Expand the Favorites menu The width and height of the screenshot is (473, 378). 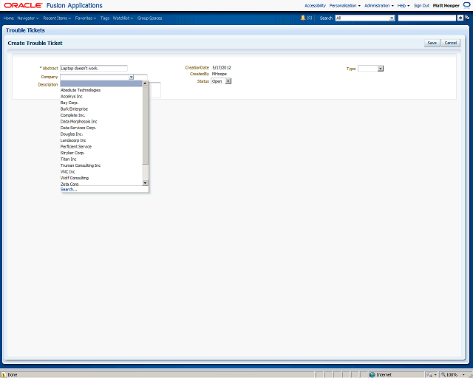86,18
